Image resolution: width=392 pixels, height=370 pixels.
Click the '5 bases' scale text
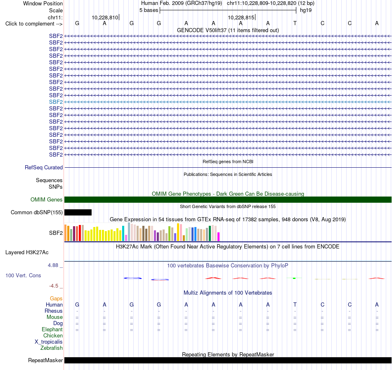tap(149, 10)
